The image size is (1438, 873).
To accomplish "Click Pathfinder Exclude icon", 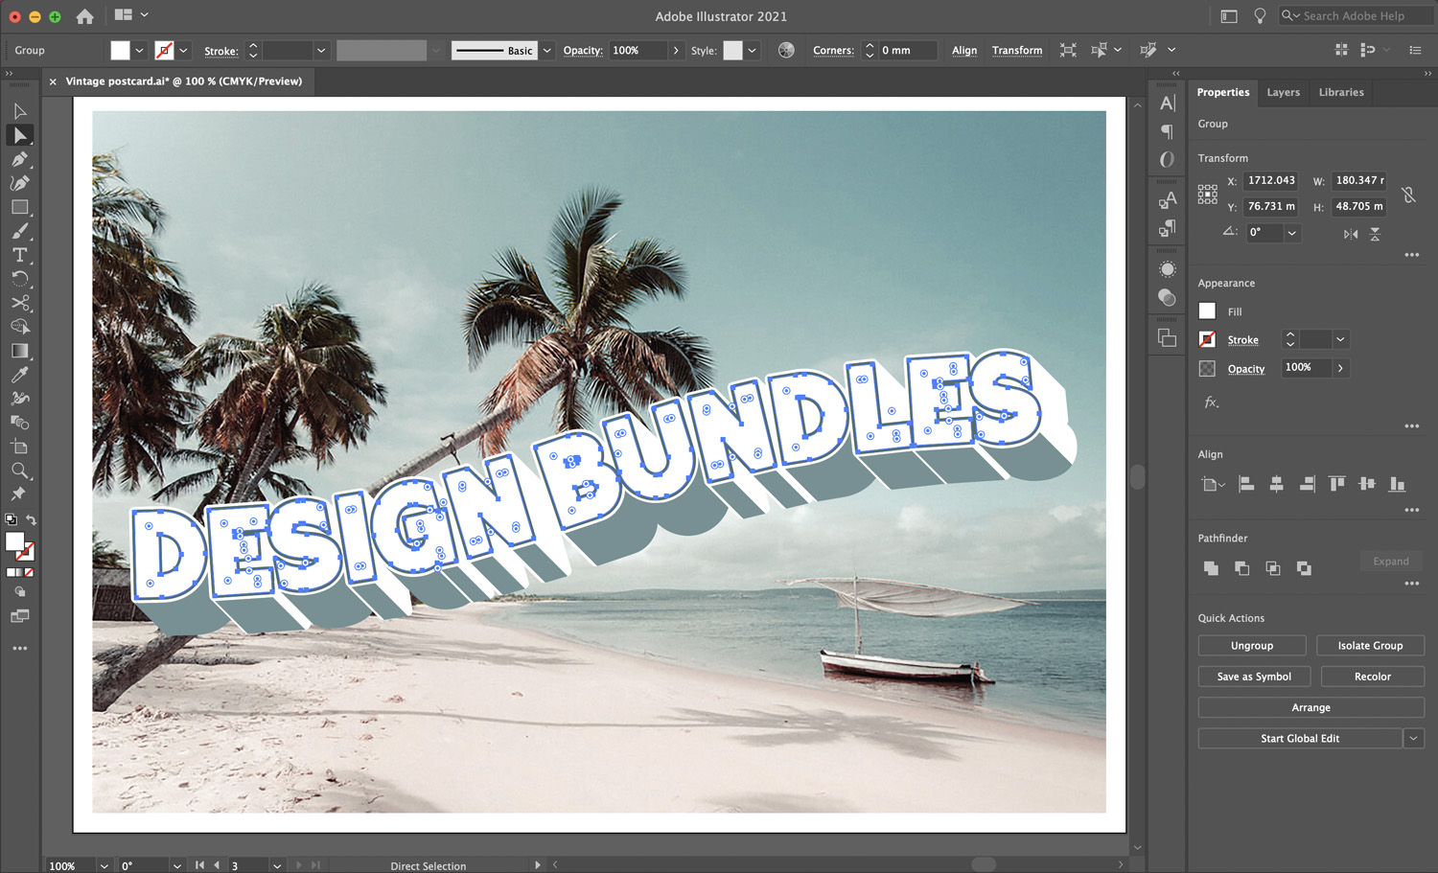I will (x=1304, y=568).
